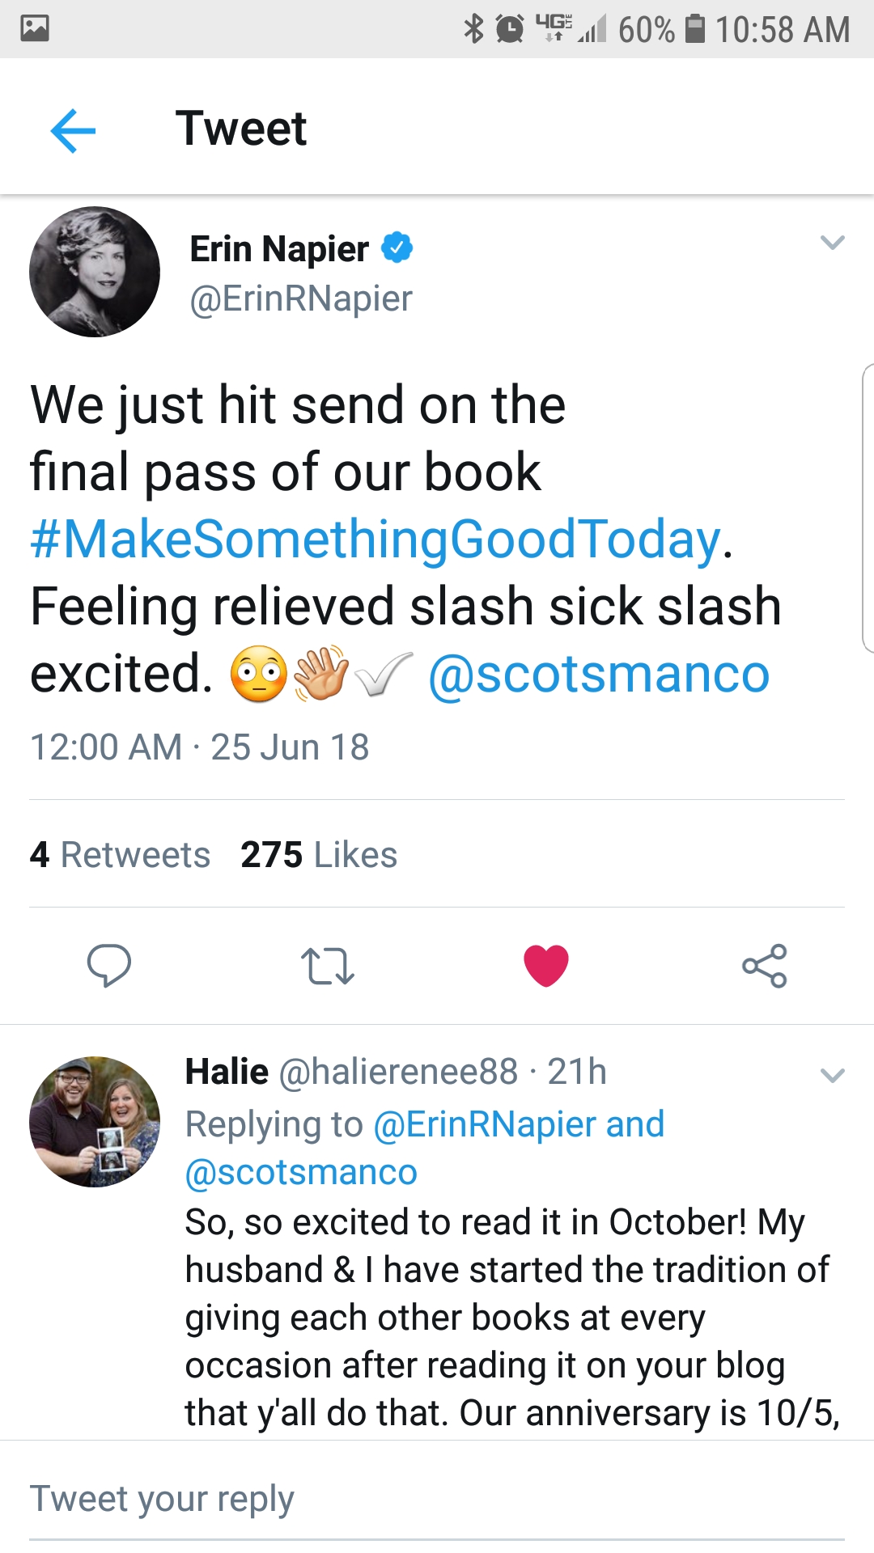Image resolution: width=874 pixels, height=1553 pixels.
Task: View the 4 Retweets list
Action: [x=120, y=855]
